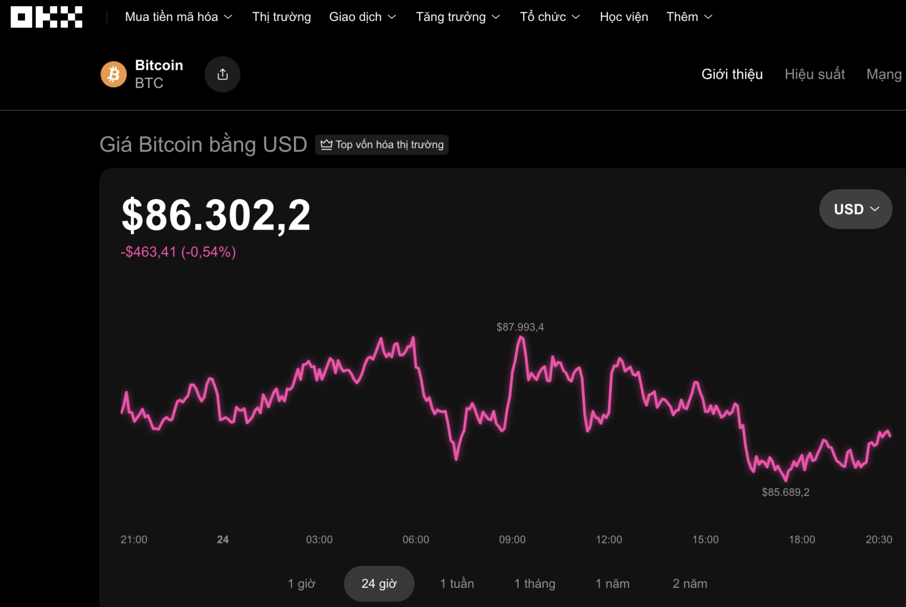Select the 1 giờ time range
906x607 pixels.
[x=301, y=583]
